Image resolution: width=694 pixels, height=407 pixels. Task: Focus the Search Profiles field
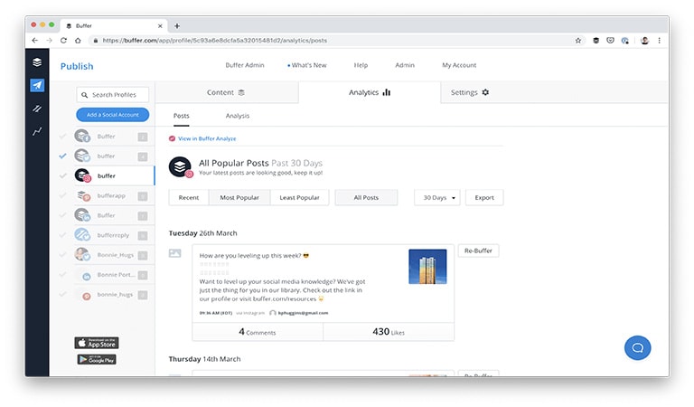112,95
